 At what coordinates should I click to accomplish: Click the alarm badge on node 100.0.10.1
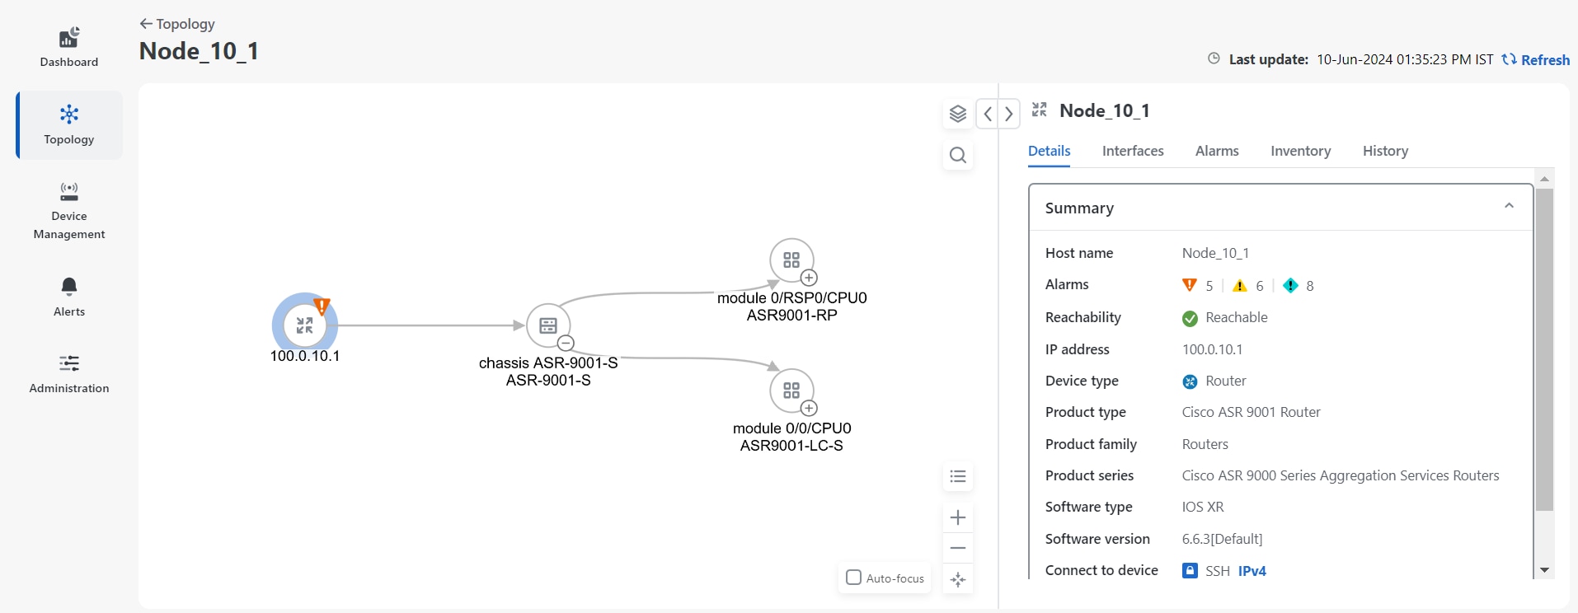(322, 306)
